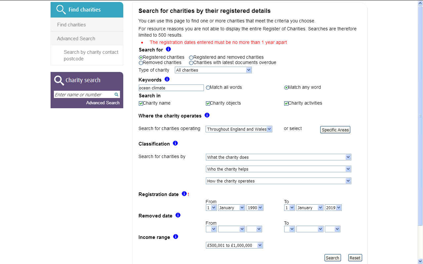Open Registration date From year 1990 dropdown

255,208
